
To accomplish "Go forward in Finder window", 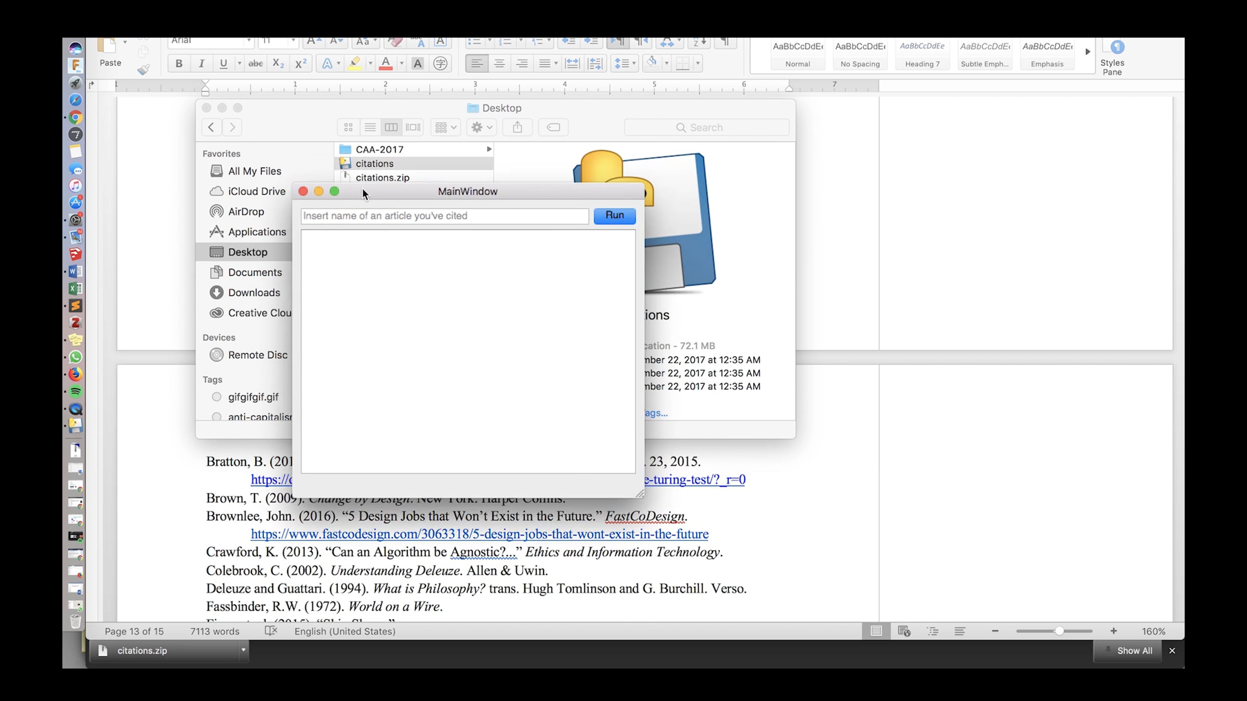I will (x=232, y=127).
